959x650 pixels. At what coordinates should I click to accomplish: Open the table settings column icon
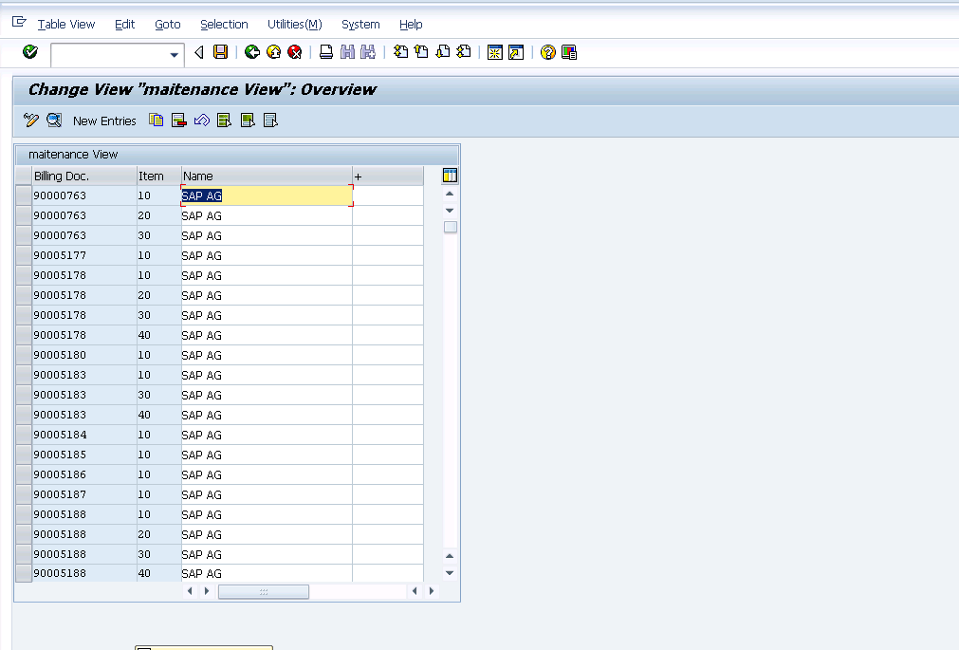pyautogui.click(x=450, y=176)
